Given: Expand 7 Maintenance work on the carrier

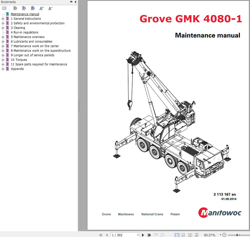Looking at the screenshot, I should 3,46.
